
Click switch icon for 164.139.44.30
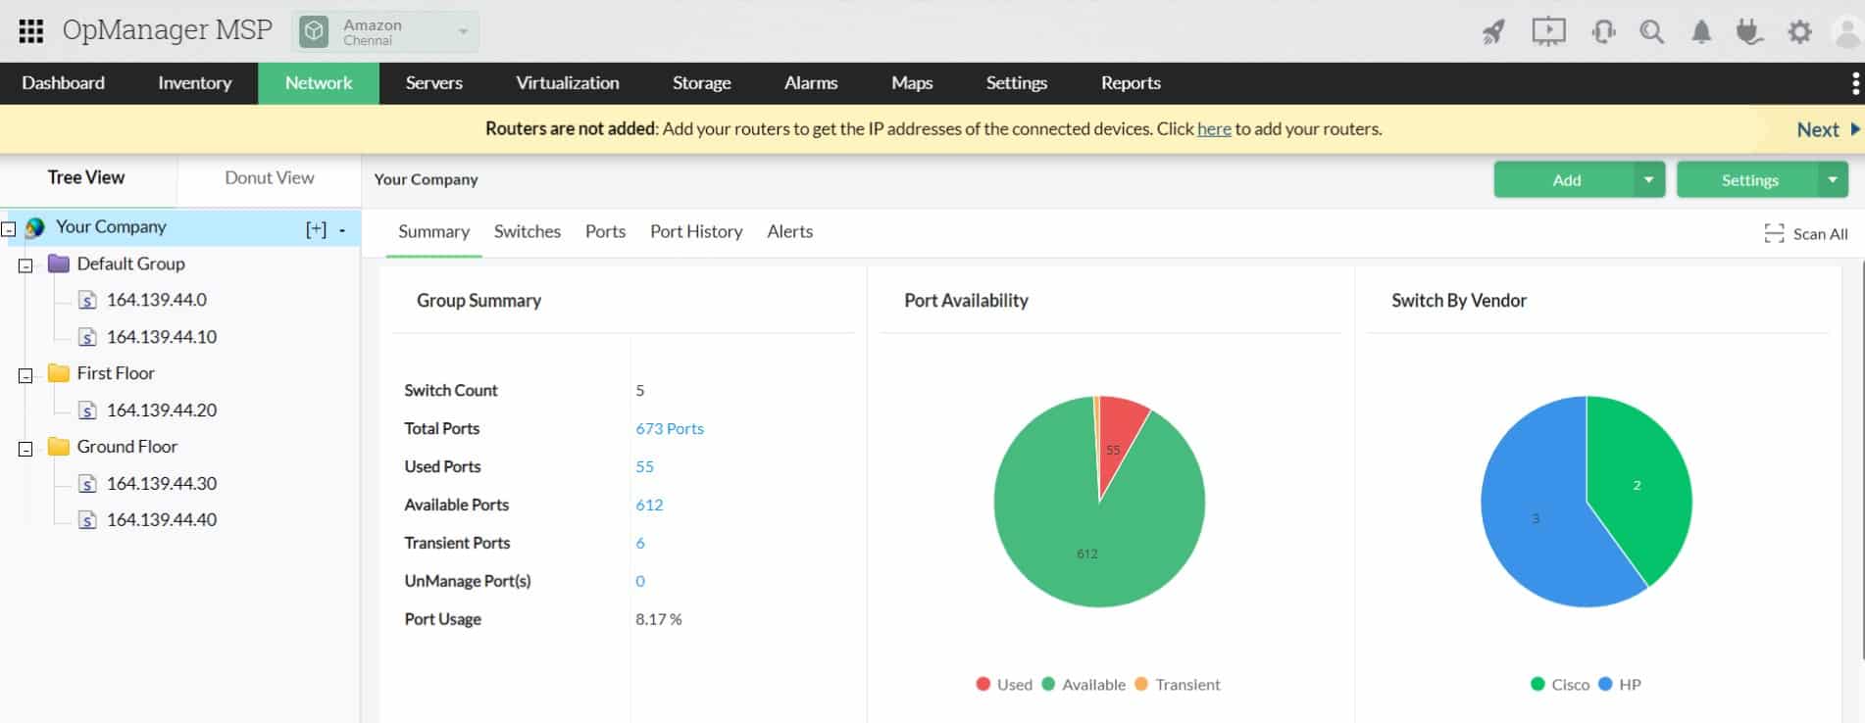[x=87, y=484]
